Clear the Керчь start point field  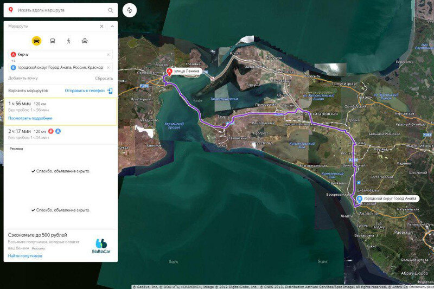[x=108, y=54]
